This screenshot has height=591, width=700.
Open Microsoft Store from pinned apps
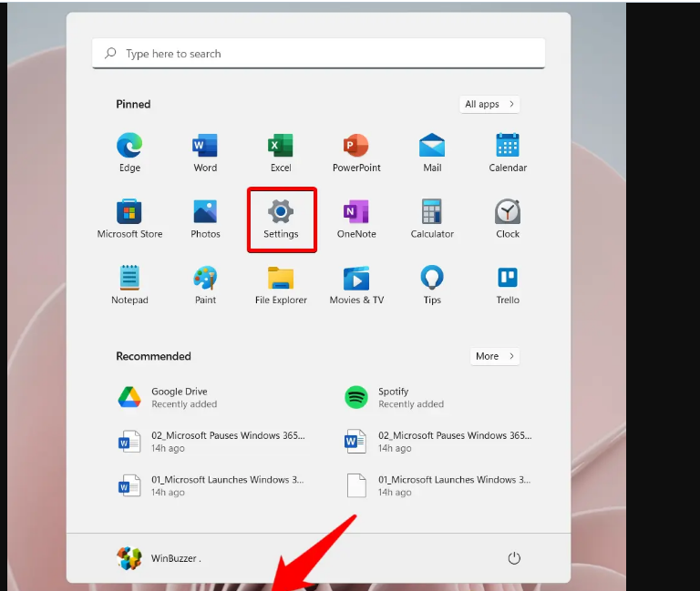pyautogui.click(x=129, y=219)
